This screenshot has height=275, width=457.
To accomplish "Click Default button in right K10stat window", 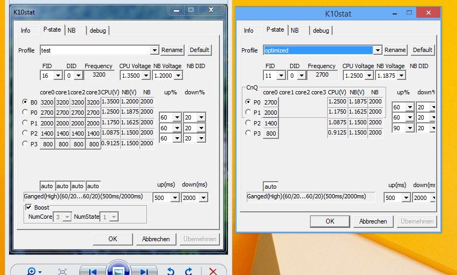I will pyautogui.click(x=422, y=50).
